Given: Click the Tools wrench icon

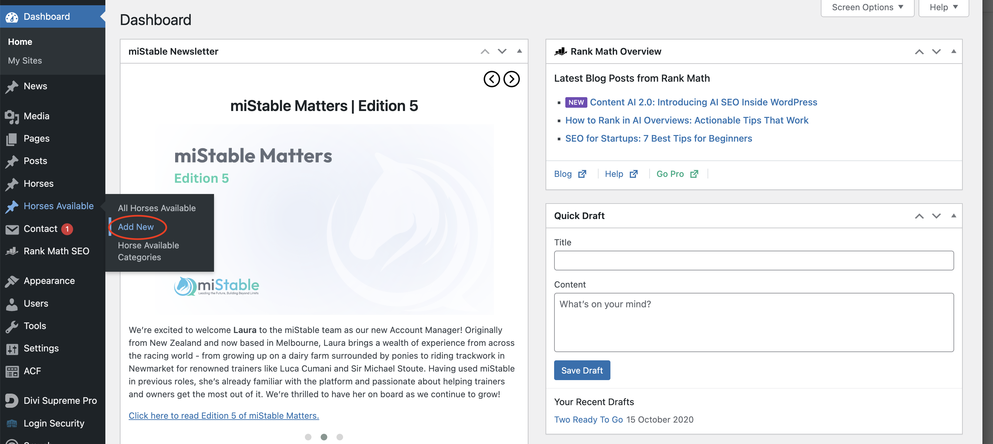Looking at the screenshot, I should point(12,326).
